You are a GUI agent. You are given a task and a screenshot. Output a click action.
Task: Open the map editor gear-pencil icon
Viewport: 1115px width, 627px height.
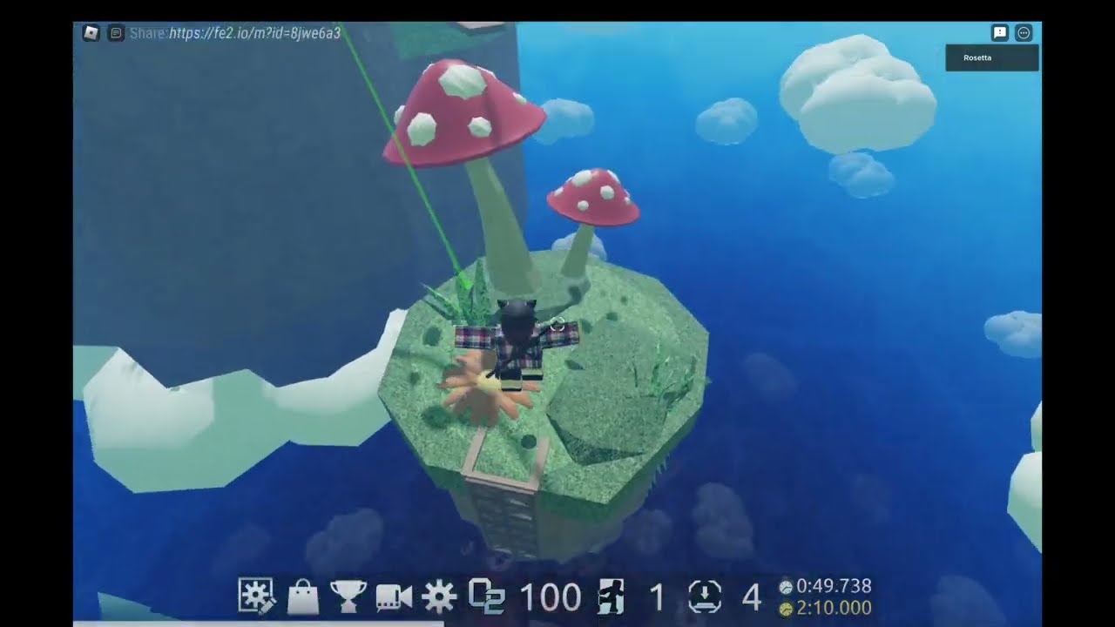(x=256, y=597)
